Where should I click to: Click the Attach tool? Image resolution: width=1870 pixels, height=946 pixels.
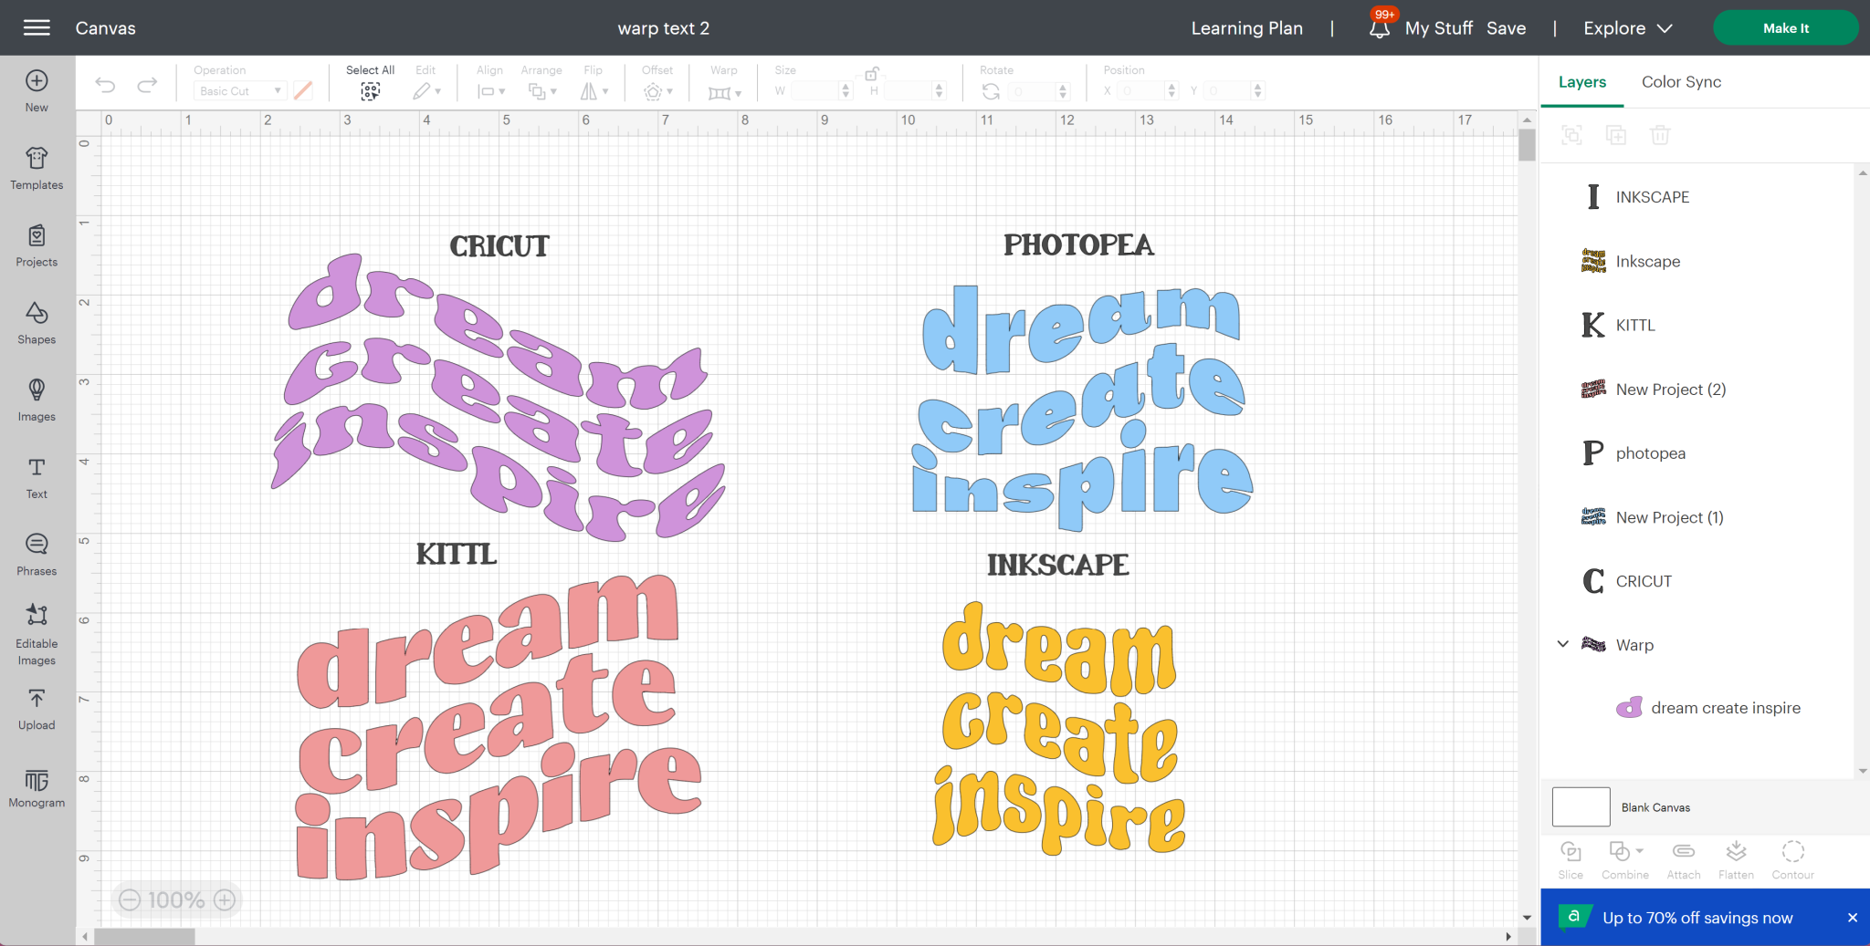point(1684,860)
